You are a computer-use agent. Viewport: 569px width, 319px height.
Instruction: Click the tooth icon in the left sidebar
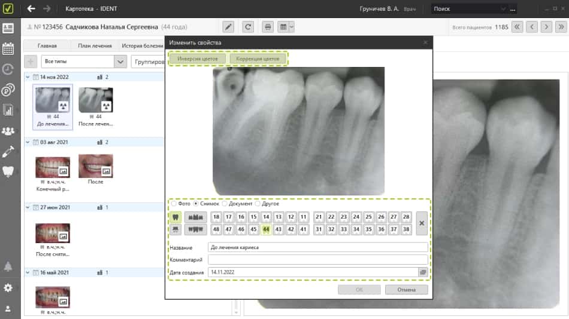tap(8, 171)
